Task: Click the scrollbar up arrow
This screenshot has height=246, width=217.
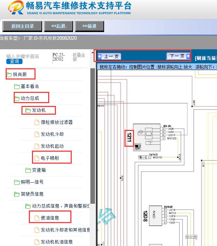Action: (92, 52)
